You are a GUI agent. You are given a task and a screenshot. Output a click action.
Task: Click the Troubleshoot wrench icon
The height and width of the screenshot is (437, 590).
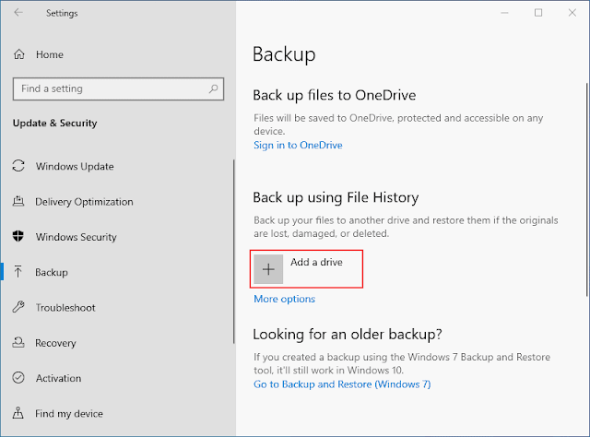(x=18, y=307)
